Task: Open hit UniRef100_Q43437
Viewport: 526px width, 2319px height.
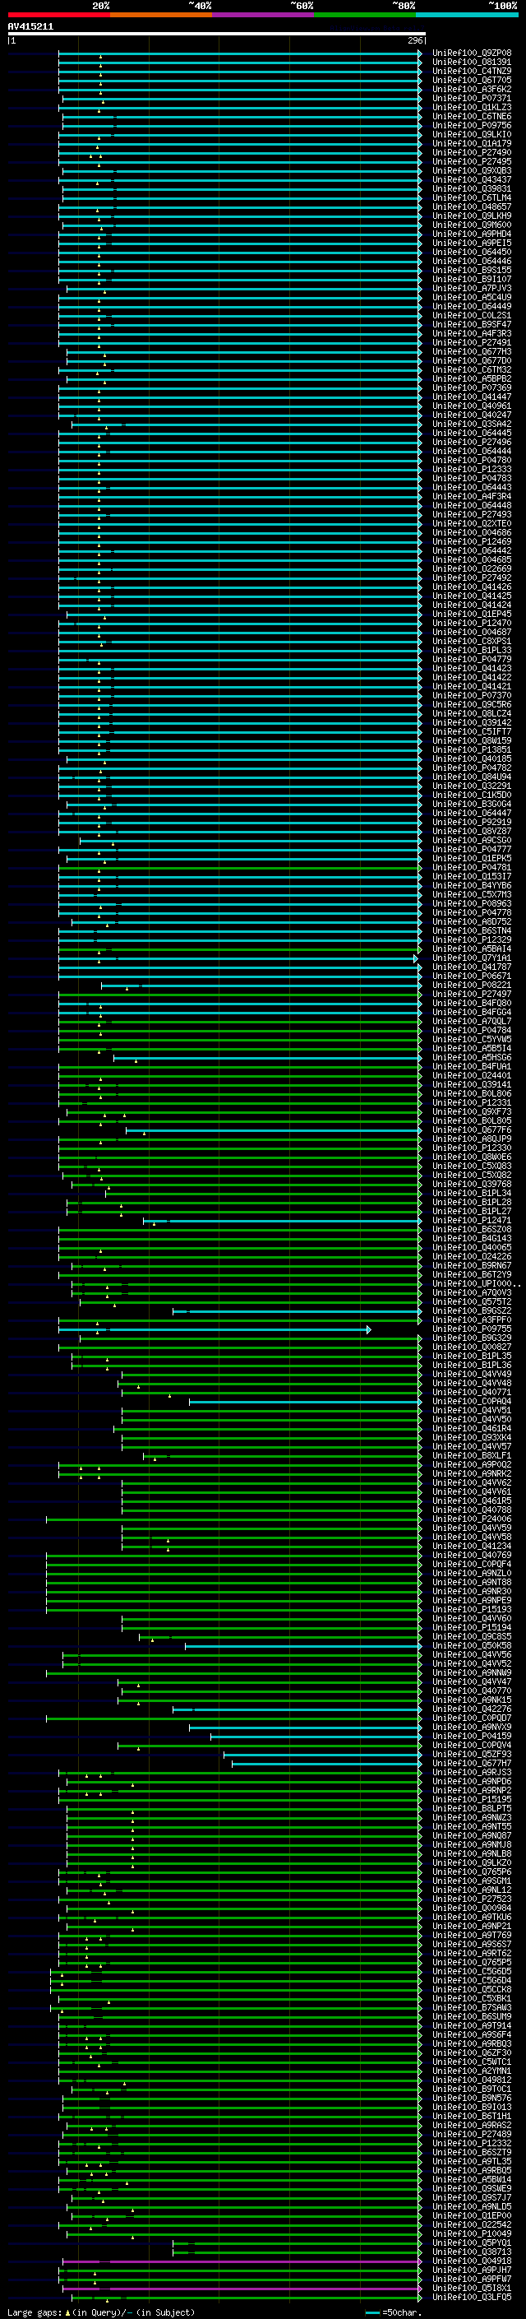Action: 472,180
